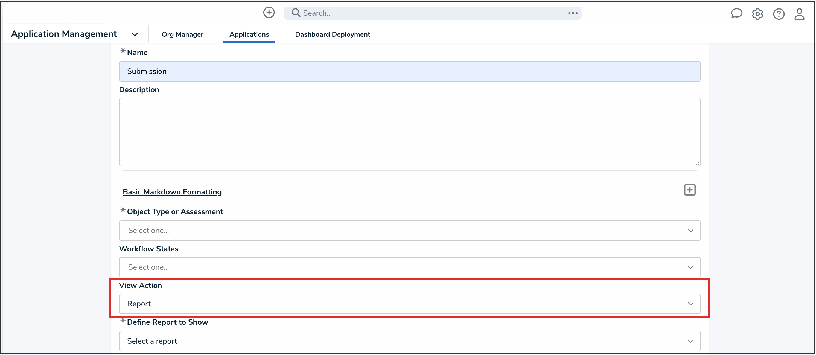Open the create new item plus icon
The image size is (816, 355).
269,12
